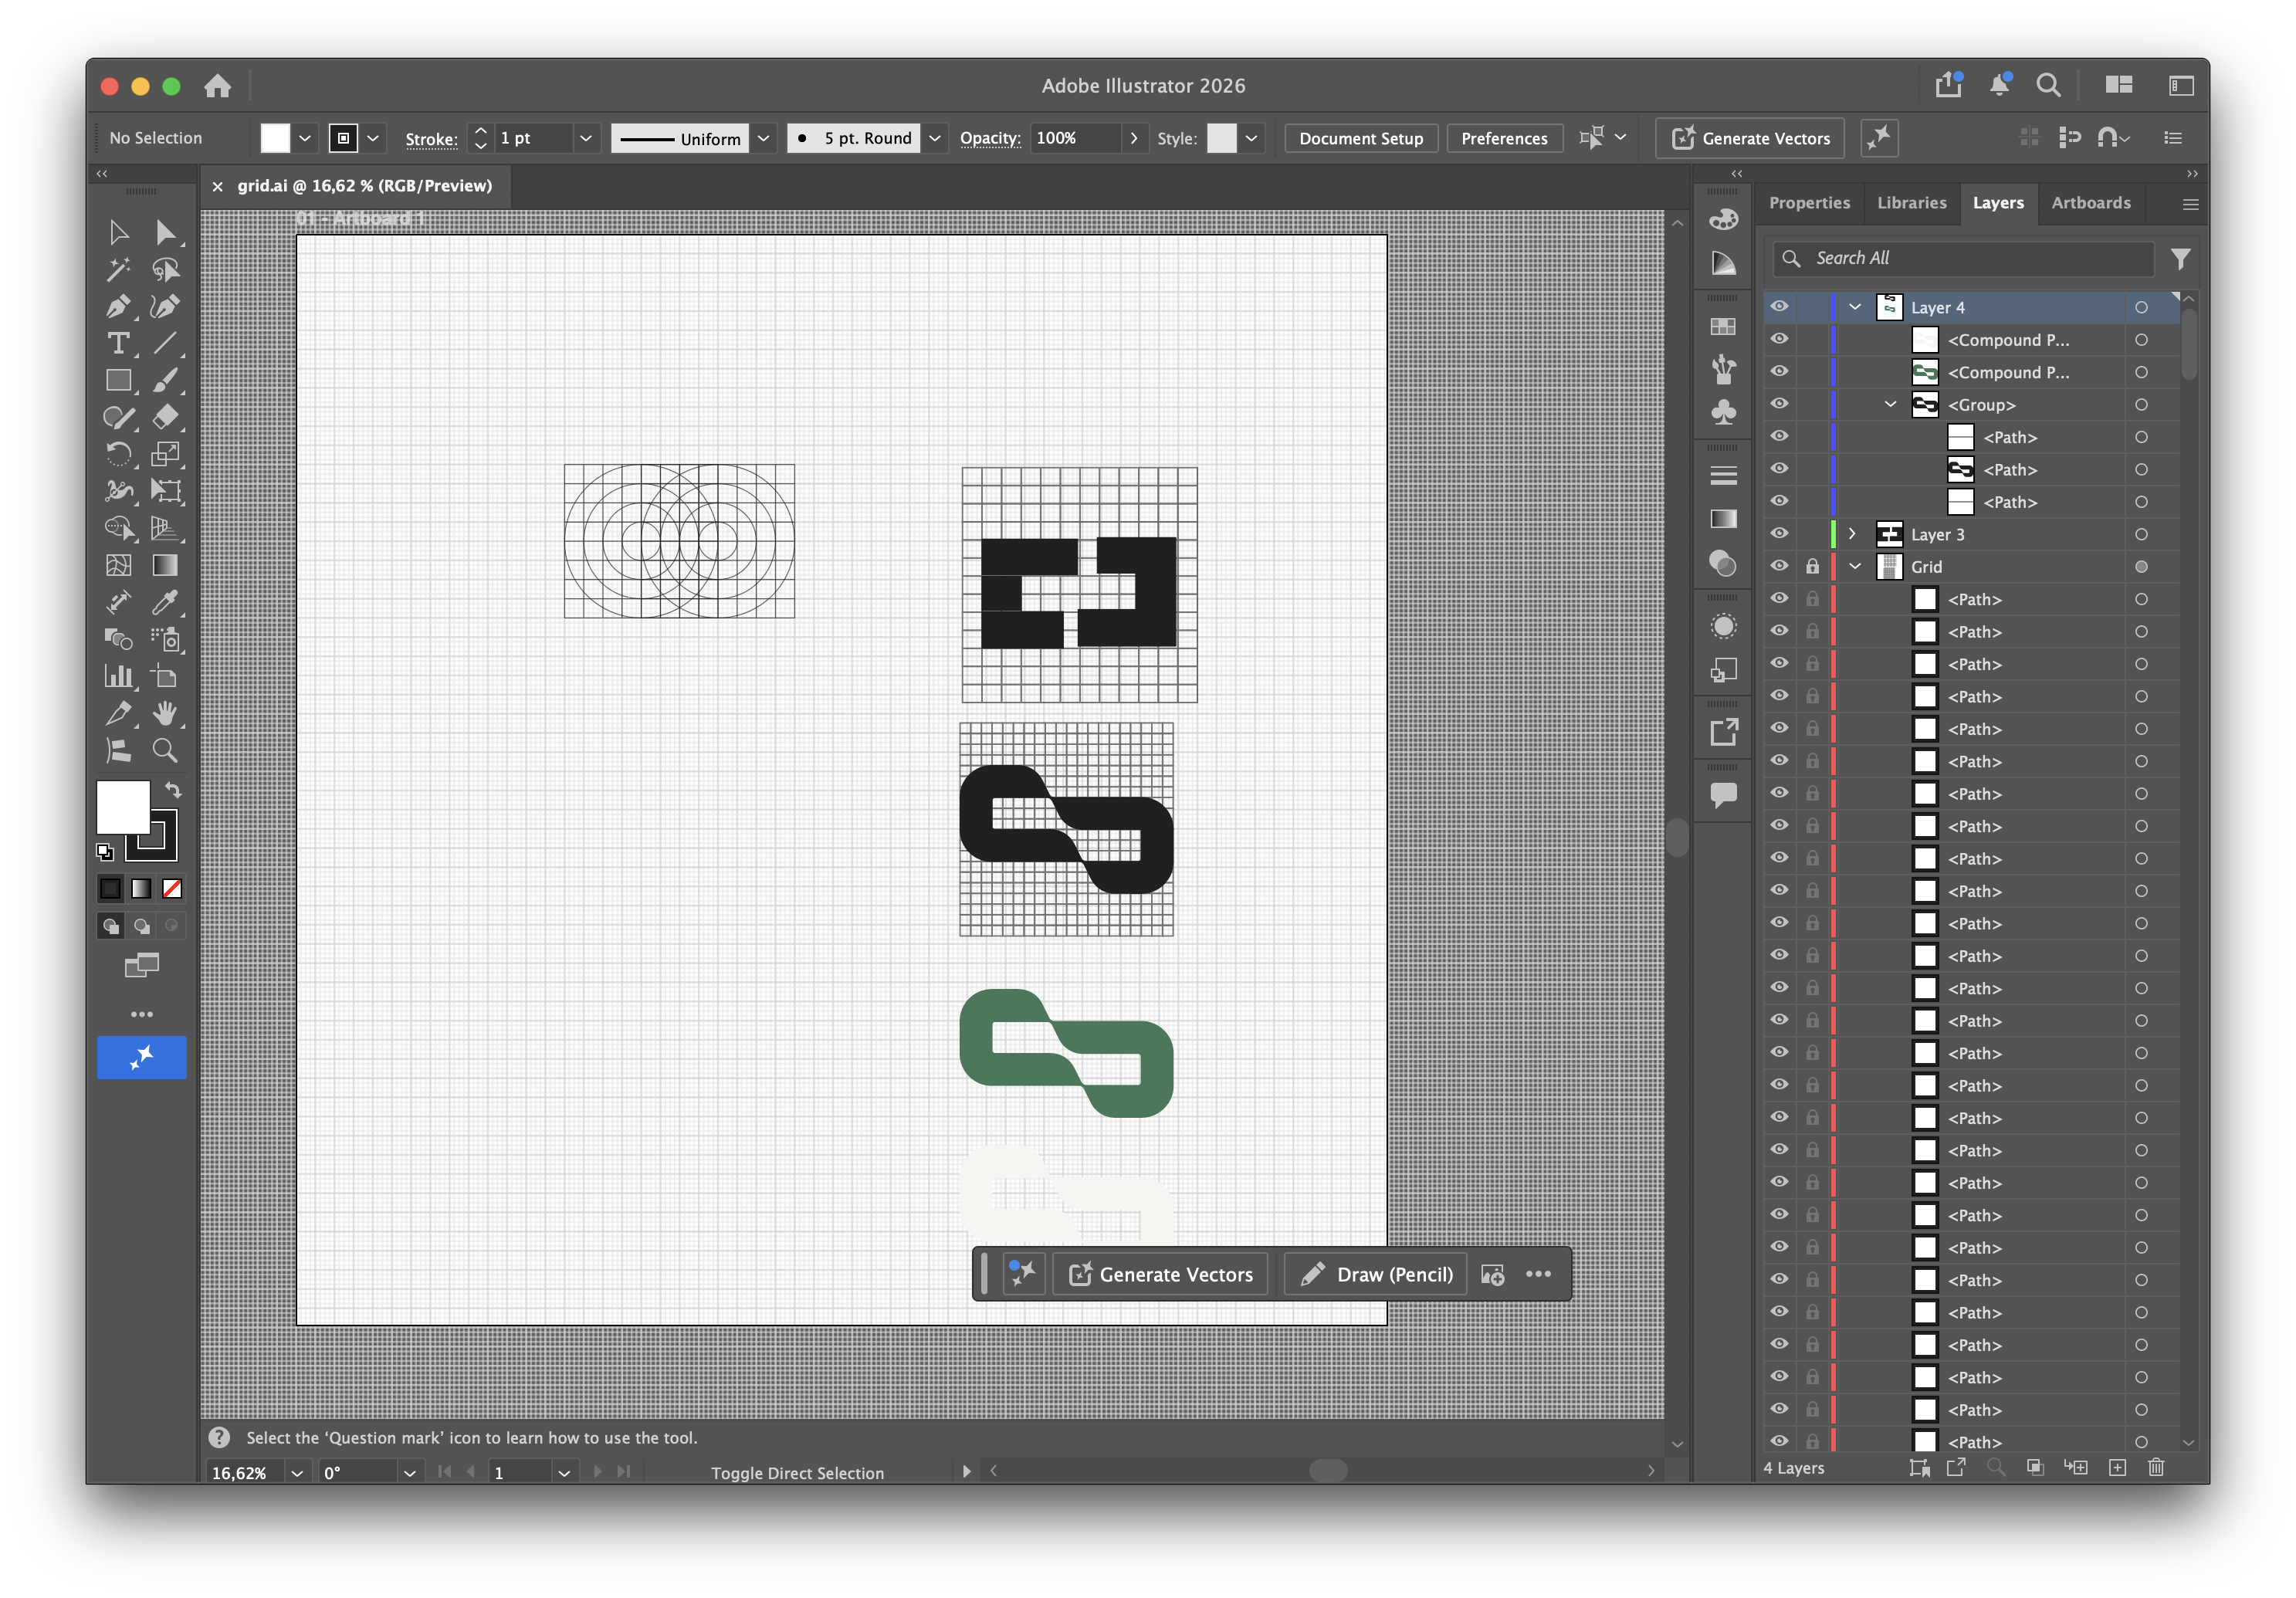
Task: Open the Share document icon
Action: pyautogui.click(x=1948, y=85)
